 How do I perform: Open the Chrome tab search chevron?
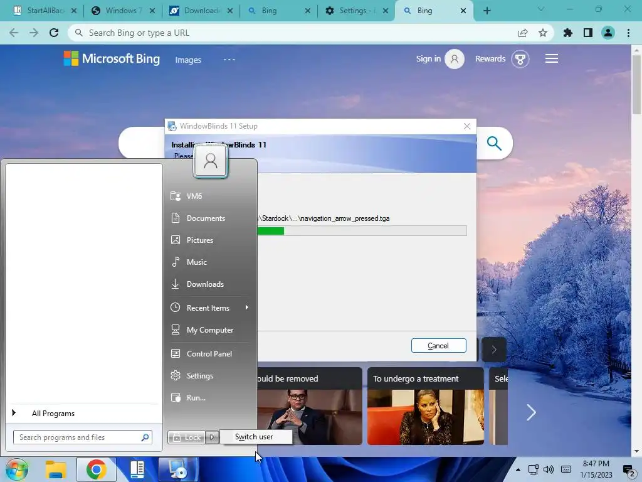click(x=541, y=9)
